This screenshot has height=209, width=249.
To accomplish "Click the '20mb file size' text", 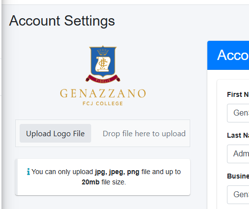I will pyautogui.click(x=104, y=182).
